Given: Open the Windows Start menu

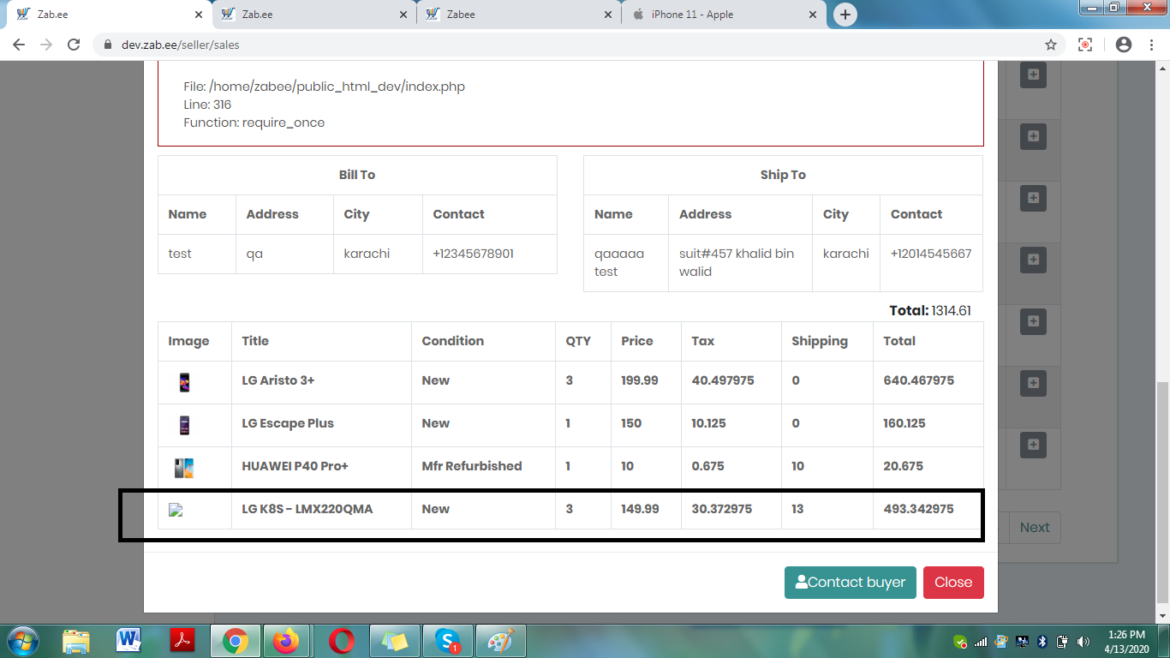Looking at the screenshot, I should click(x=23, y=640).
